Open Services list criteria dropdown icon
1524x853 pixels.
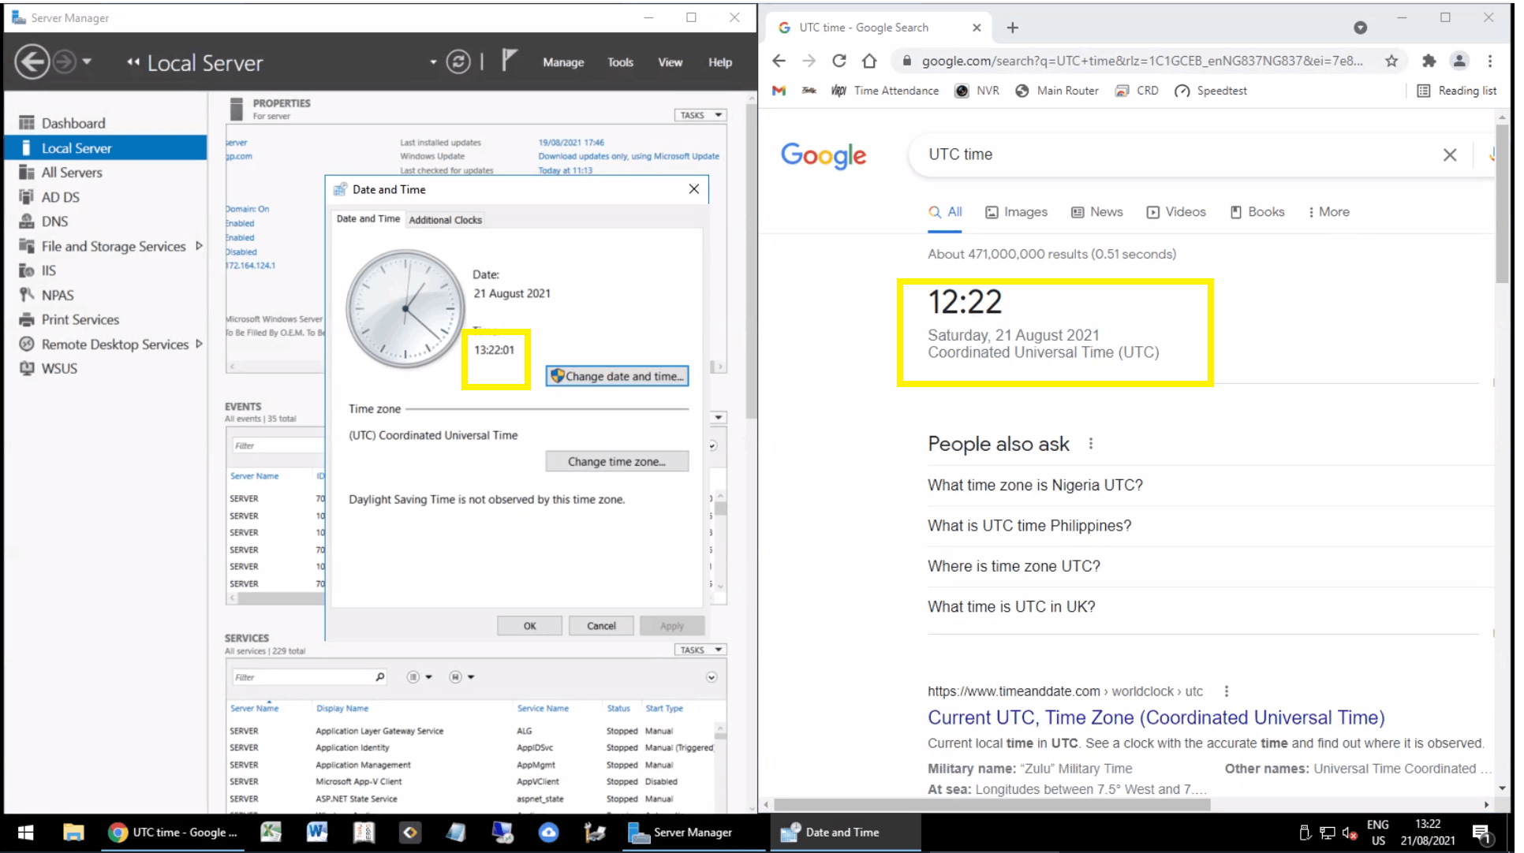(x=419, y=677)
